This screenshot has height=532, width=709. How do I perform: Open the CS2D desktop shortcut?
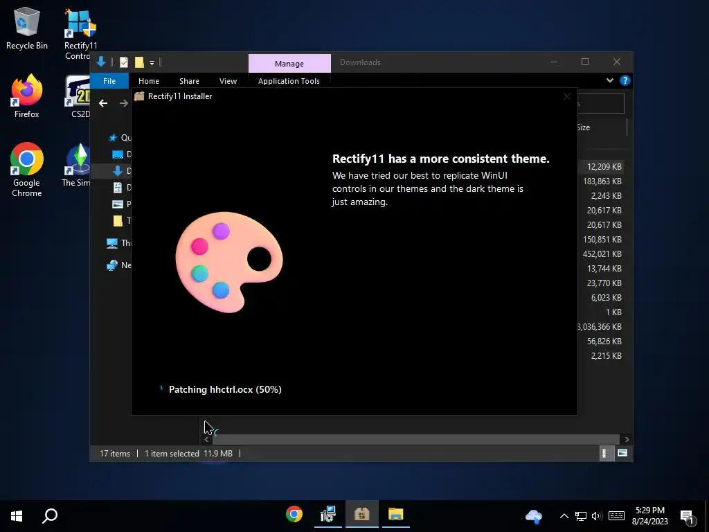point(79,96)
